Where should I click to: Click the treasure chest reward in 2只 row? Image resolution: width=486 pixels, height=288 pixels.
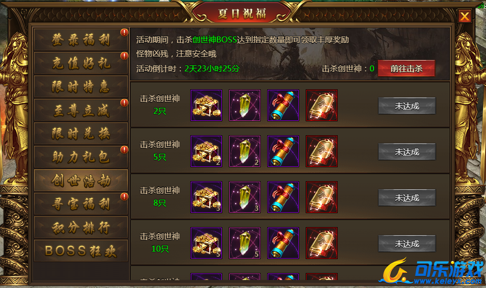coord(206,105)
